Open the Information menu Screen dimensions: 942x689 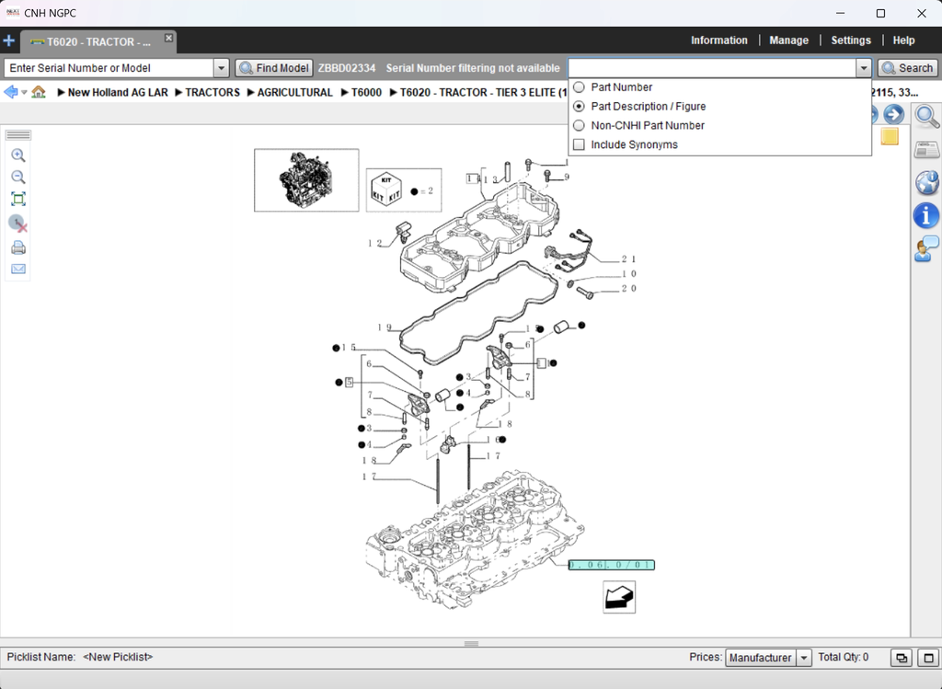[718, 40]
